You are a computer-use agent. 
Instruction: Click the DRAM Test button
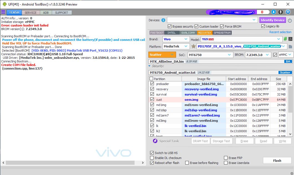pos(200,141)
